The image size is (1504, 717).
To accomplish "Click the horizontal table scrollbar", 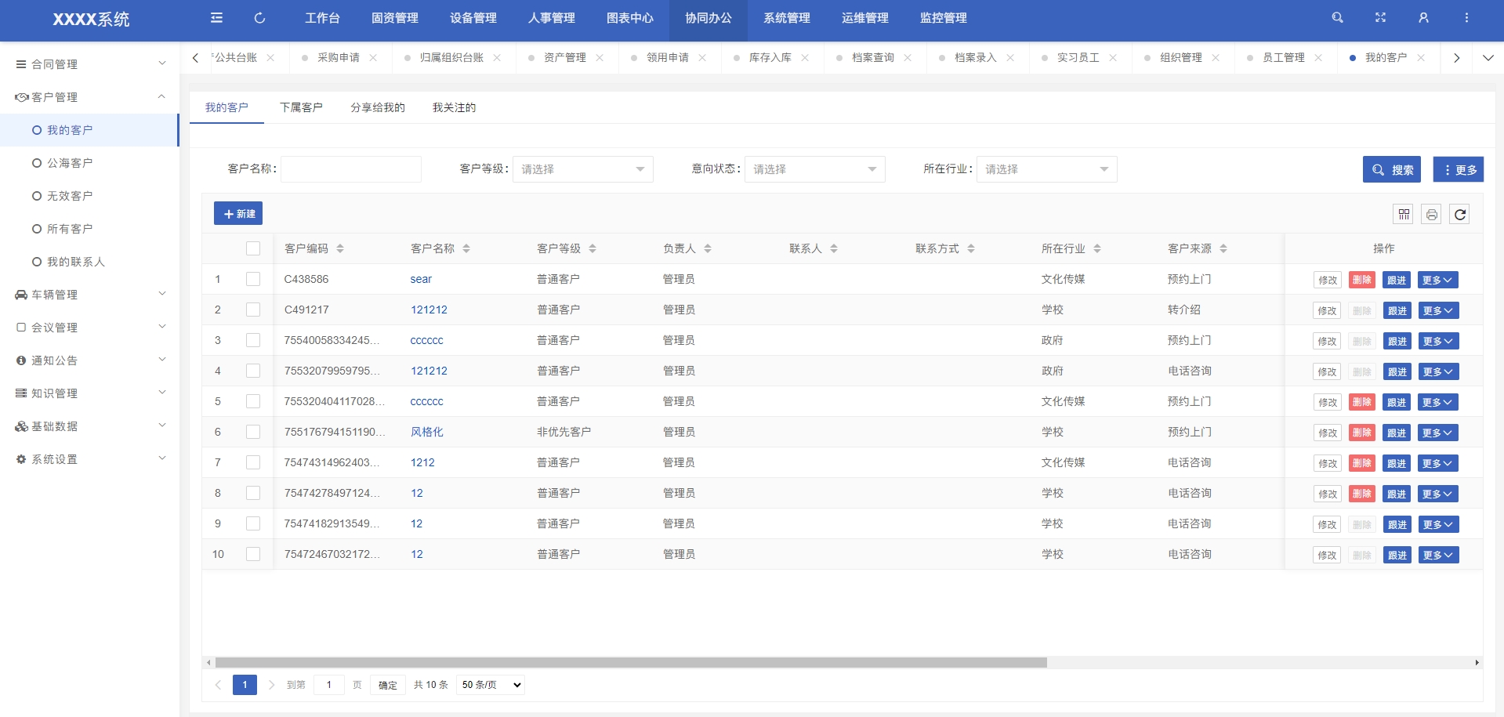I will pos(631,663).
